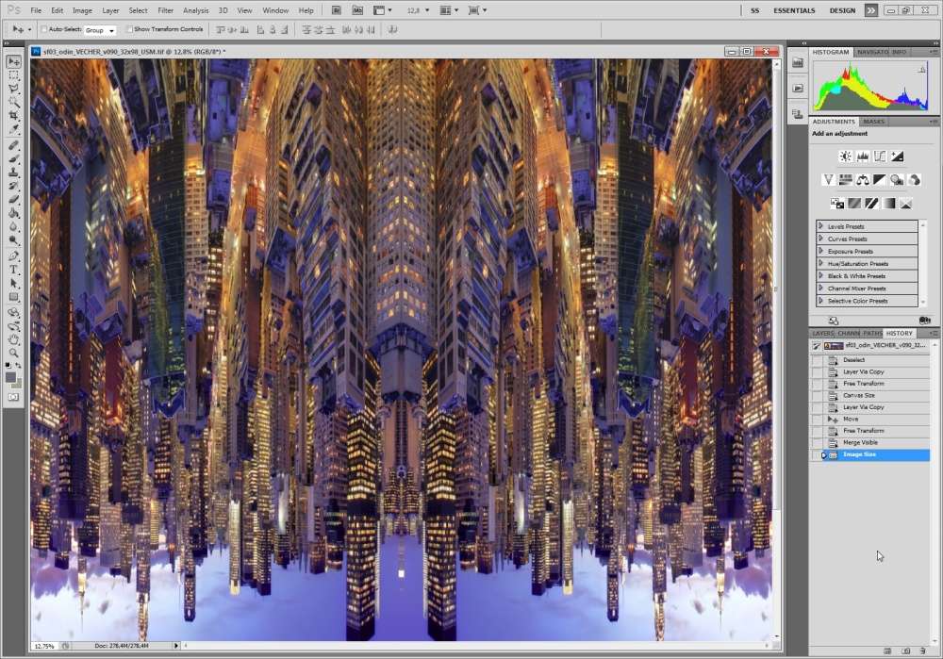Add a Brightness/Contrast adjustment
This screenshot has height=659, width=943.
(x=845, y=157)
